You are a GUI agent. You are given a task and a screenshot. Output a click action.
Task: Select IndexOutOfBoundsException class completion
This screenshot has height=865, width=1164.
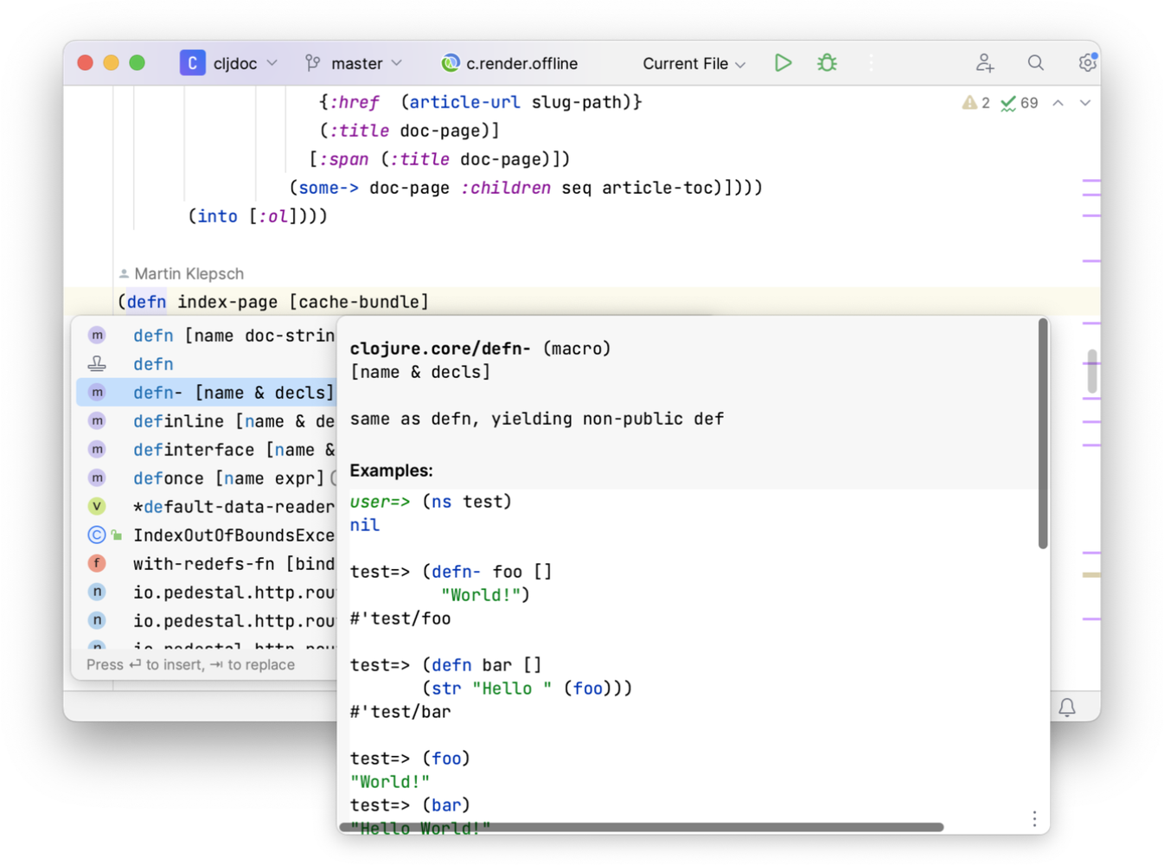(207, 535)
